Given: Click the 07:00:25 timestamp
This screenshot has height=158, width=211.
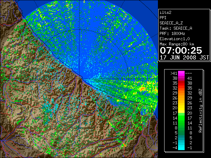Looking at the screenshot, I should coord(181,50).
